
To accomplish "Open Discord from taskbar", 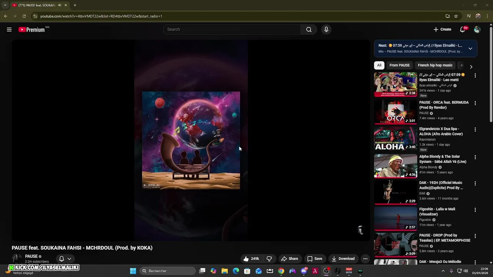I will (304, 271).
